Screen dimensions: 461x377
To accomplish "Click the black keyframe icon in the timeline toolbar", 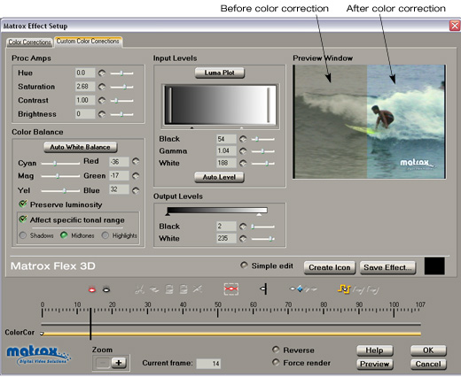I will pyautogui.click(x=106, y=290).
